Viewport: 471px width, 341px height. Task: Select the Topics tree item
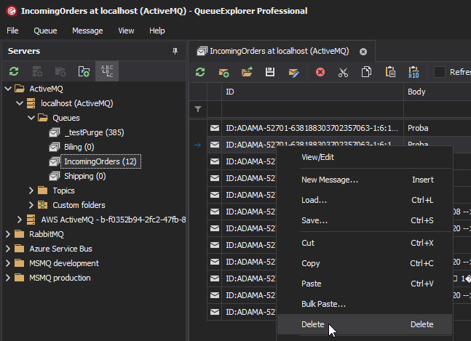(x=63, y=190)
